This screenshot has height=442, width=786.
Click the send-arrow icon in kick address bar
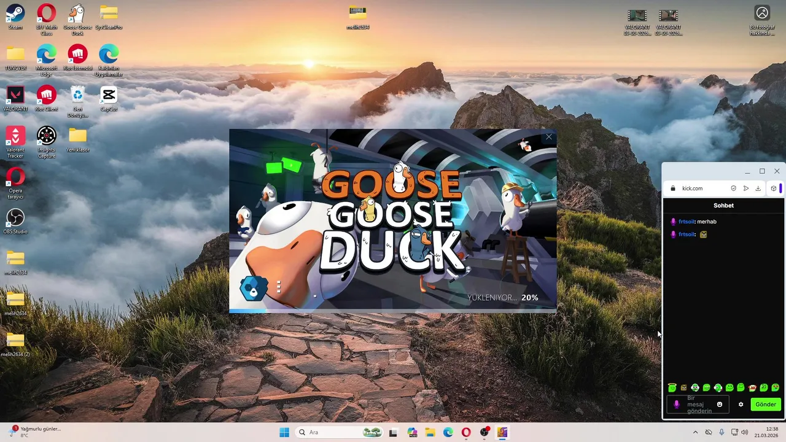745,188
